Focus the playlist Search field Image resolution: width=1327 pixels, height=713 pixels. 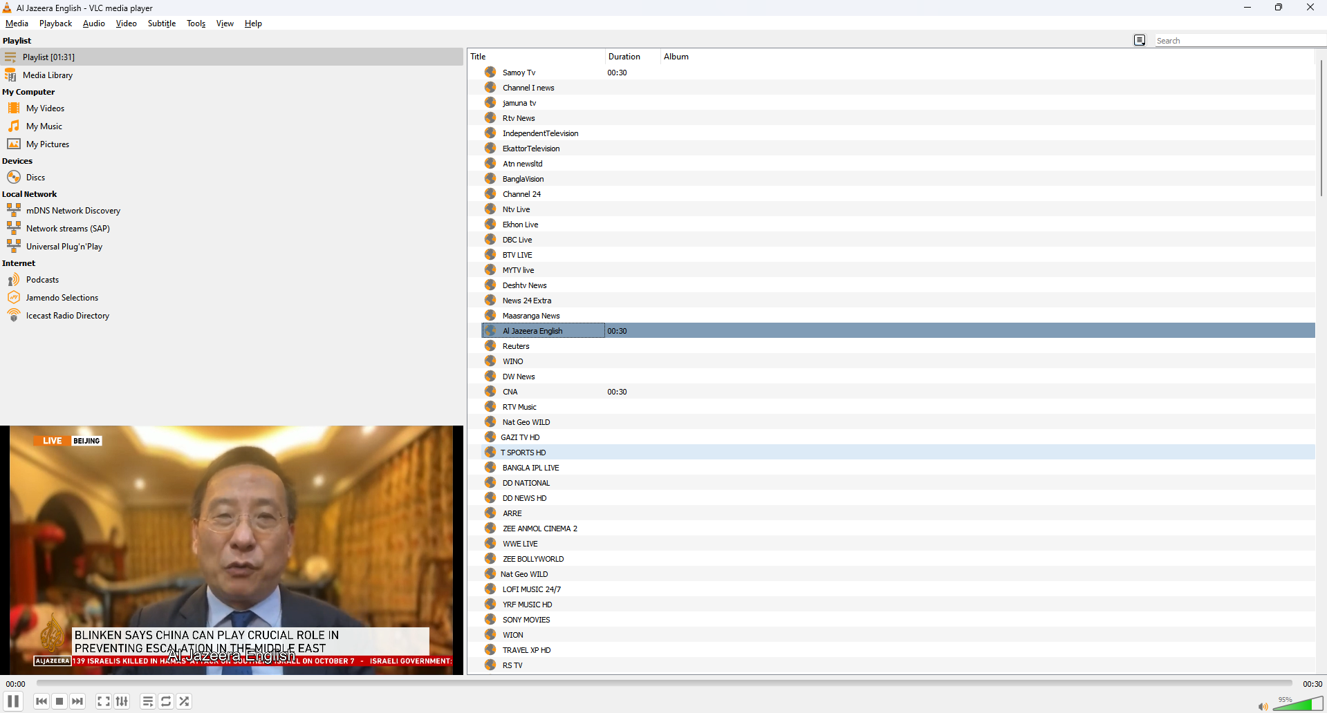(x=1240, y=41)
